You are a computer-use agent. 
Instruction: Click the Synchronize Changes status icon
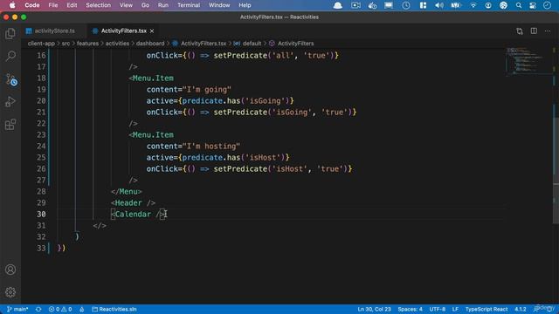[38, 309]
